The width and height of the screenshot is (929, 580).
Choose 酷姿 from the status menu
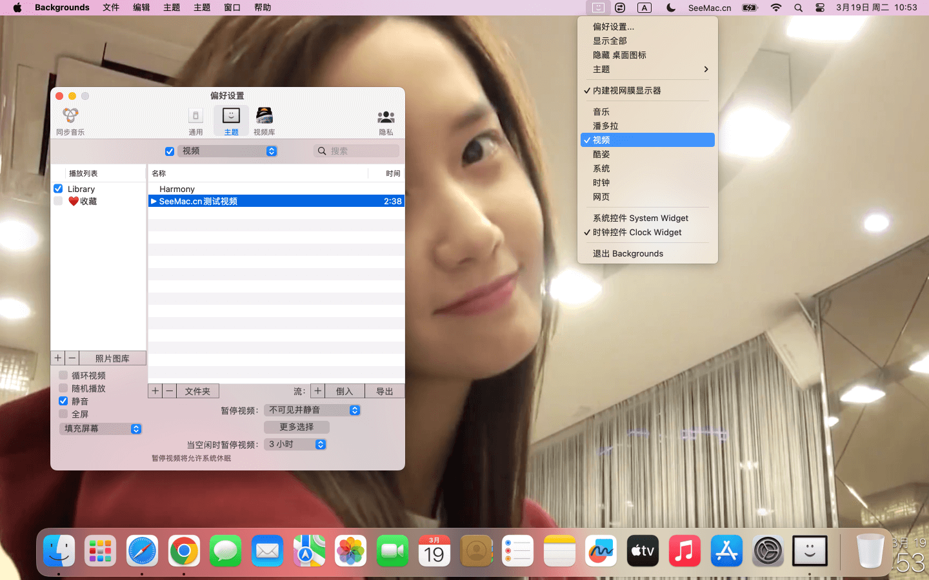(x=601, y=155)
